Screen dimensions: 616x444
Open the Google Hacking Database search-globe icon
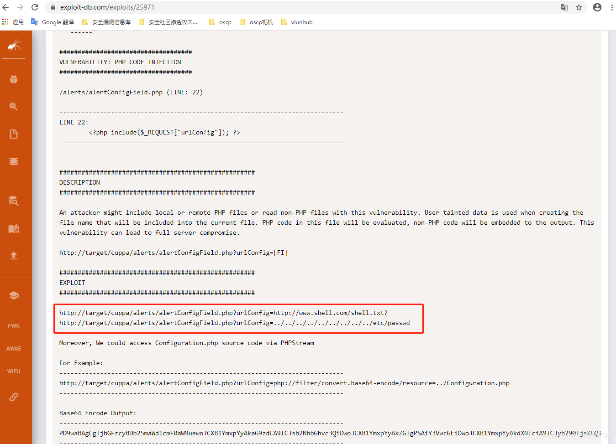pyautogui.click(x=14, y=107)
